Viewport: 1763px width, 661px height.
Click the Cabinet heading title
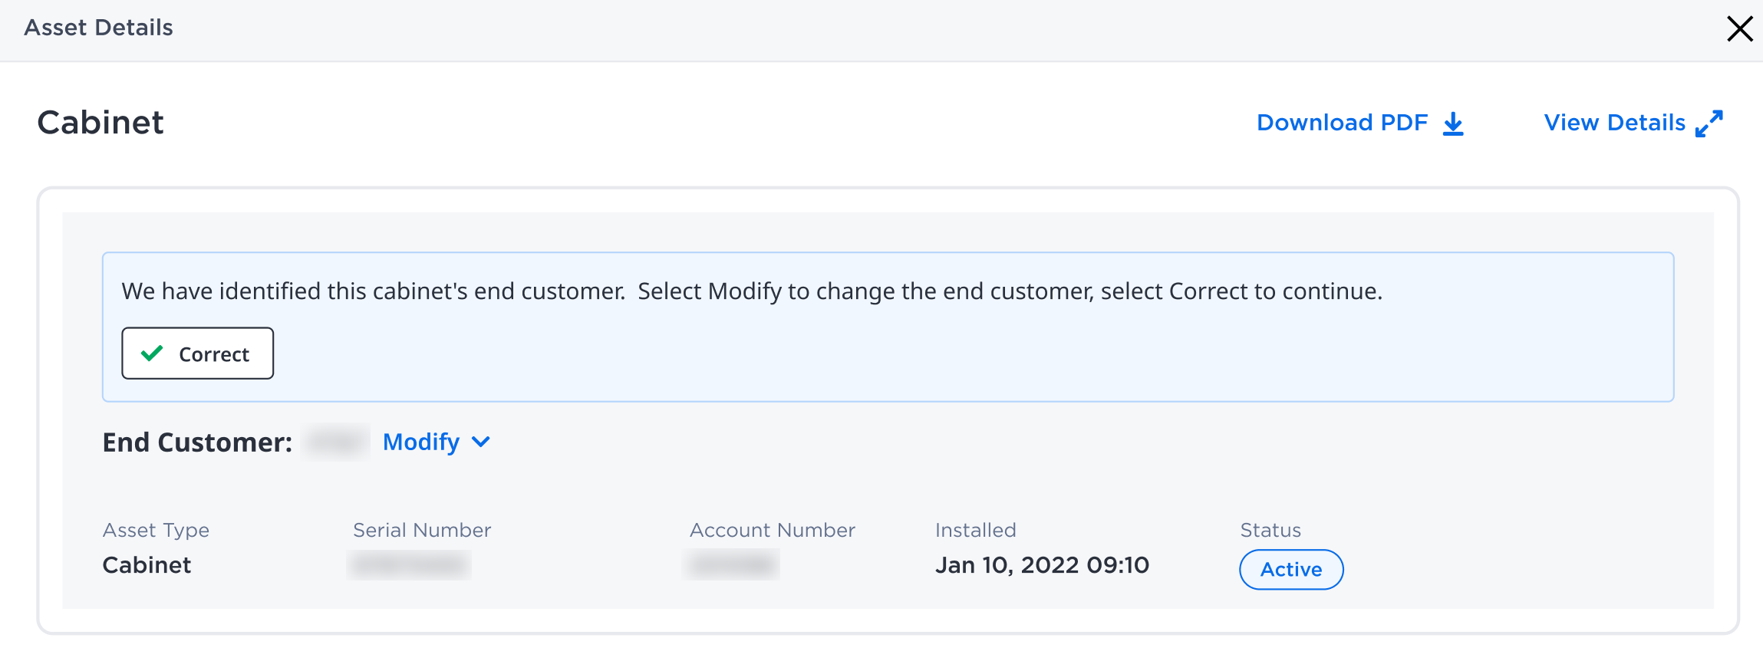[101, 123]
